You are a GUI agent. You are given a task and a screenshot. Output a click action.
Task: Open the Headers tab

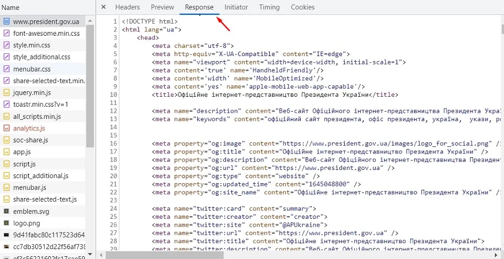(128, 7)
